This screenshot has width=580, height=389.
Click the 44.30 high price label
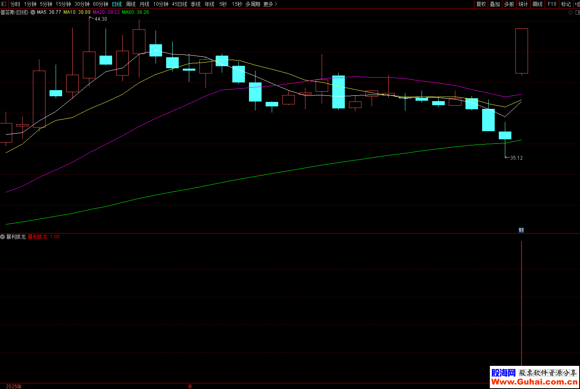point(101,19)
